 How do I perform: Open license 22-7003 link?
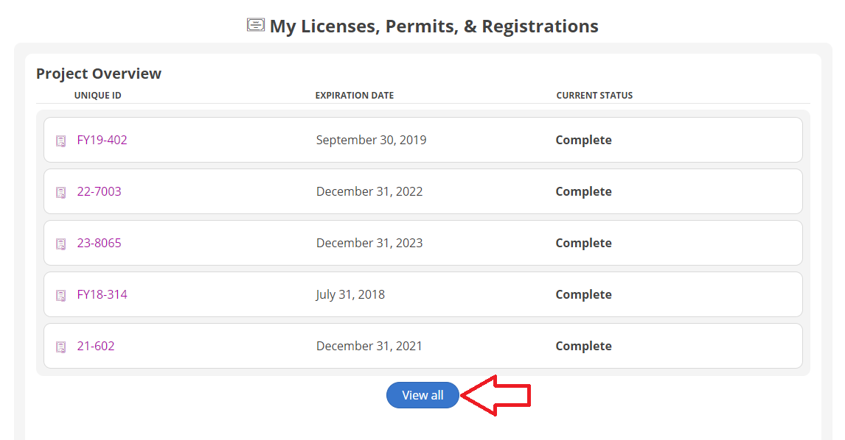[x=99, y=191]
